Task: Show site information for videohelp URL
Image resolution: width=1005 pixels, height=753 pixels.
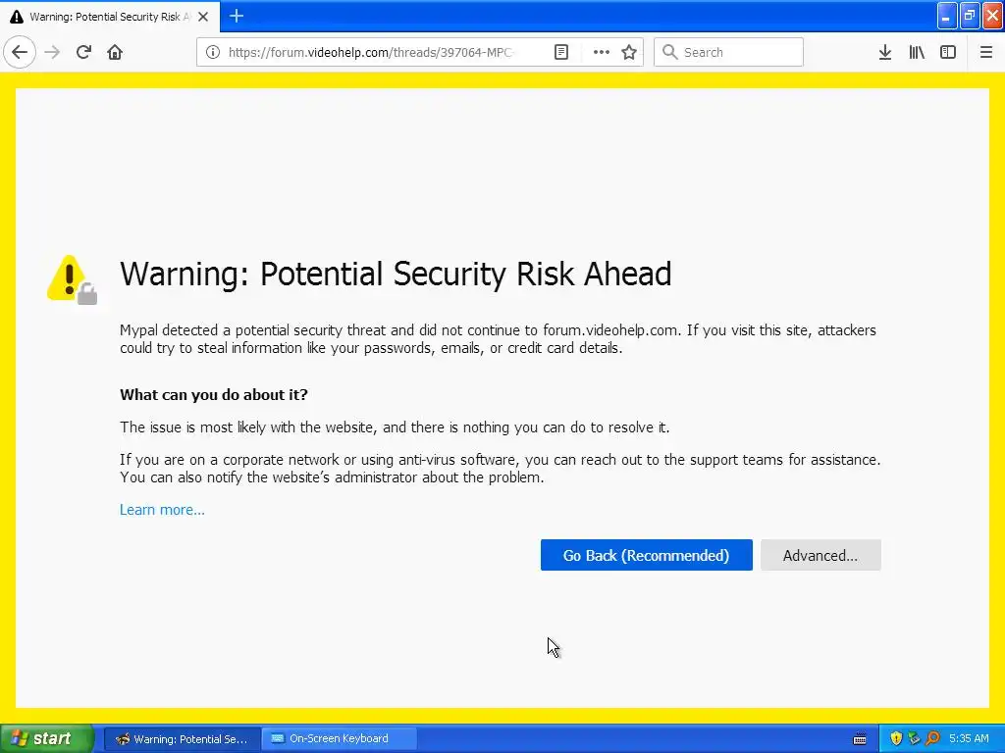Action: pos(213,52)
